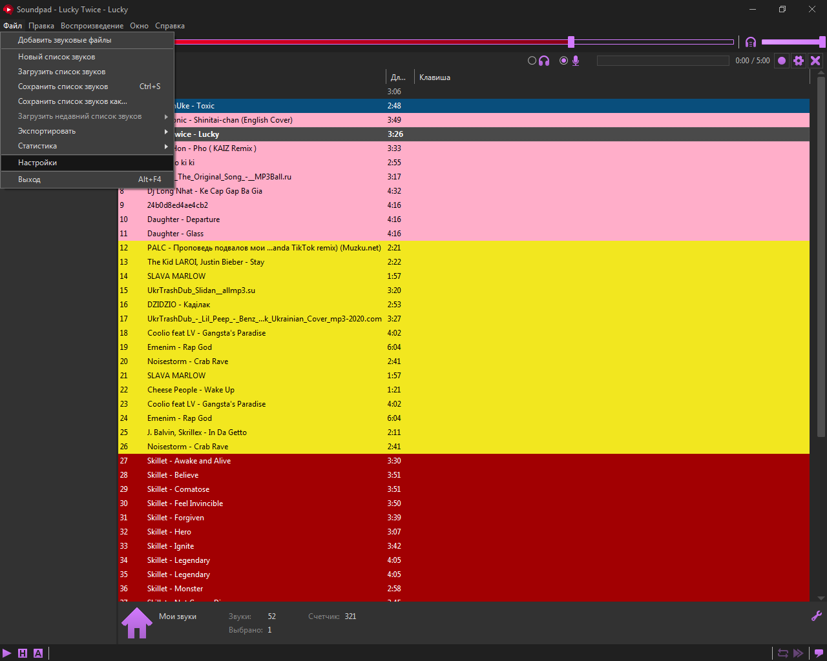Click the Дл... column header
This screenshot has width=827, height=661.
(399, 77)
